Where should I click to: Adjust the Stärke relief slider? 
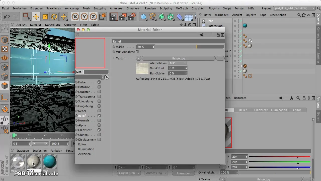189,47
